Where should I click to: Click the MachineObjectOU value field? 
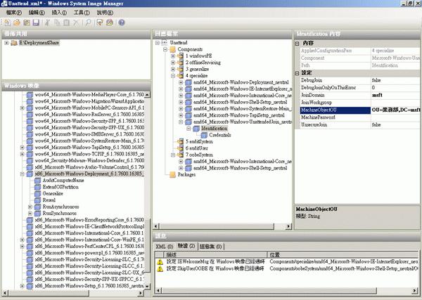tap(395, 110)
